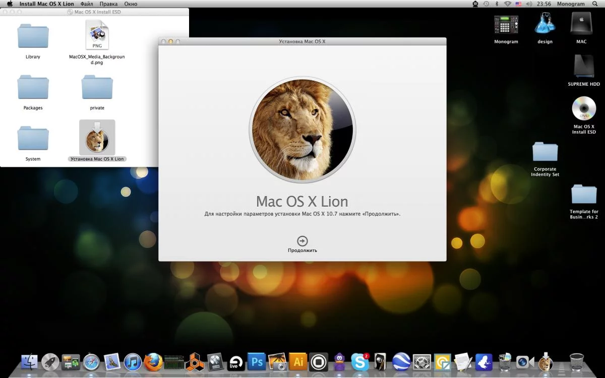Image resolution: width=605 pixels, height=378 pixels.
Task: Open the Окно menu
Action: [131, 4]
